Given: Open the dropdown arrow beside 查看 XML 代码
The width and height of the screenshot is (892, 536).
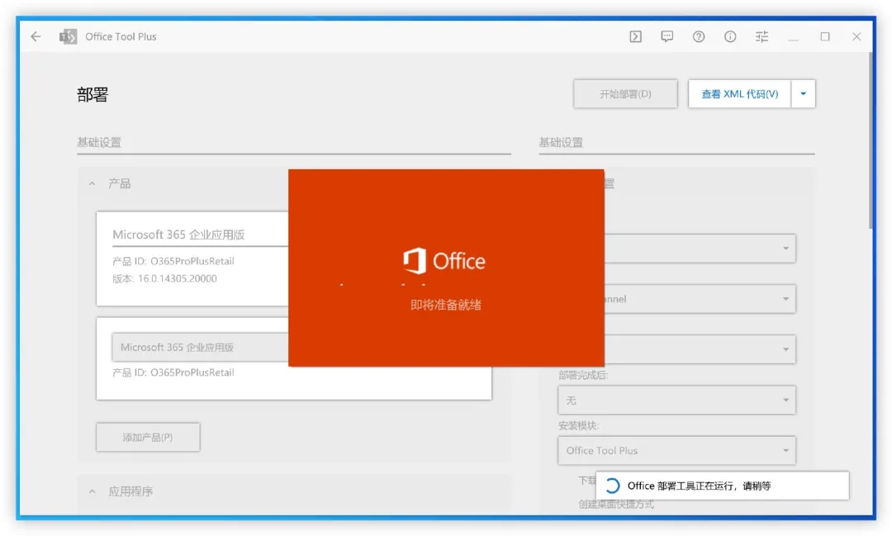Looking at the screenshot, I should [x=804, y=94].
